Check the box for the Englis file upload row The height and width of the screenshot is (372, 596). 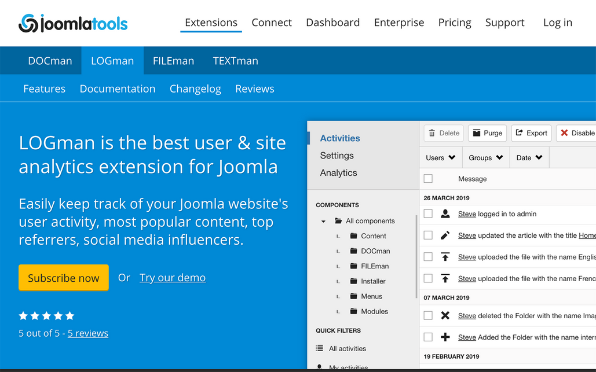point(428,257)
